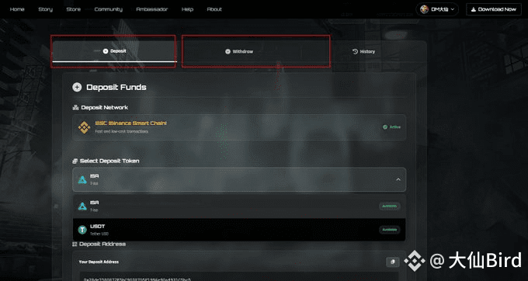Select the BSC deposit network card

[239, 127]
